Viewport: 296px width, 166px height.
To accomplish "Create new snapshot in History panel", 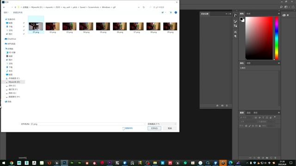I will tap(222, 106).
